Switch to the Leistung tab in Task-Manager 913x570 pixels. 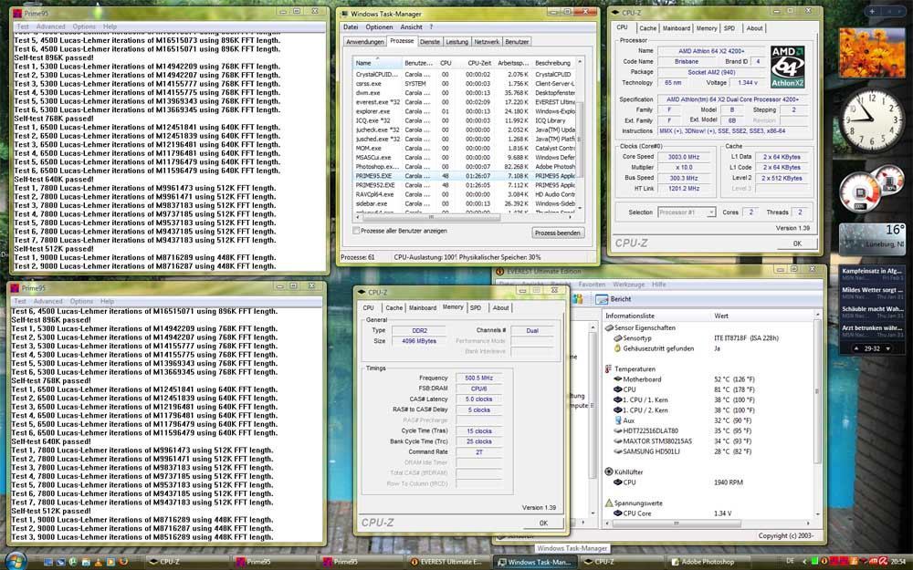pyautogui.click(x=456, y=42)
